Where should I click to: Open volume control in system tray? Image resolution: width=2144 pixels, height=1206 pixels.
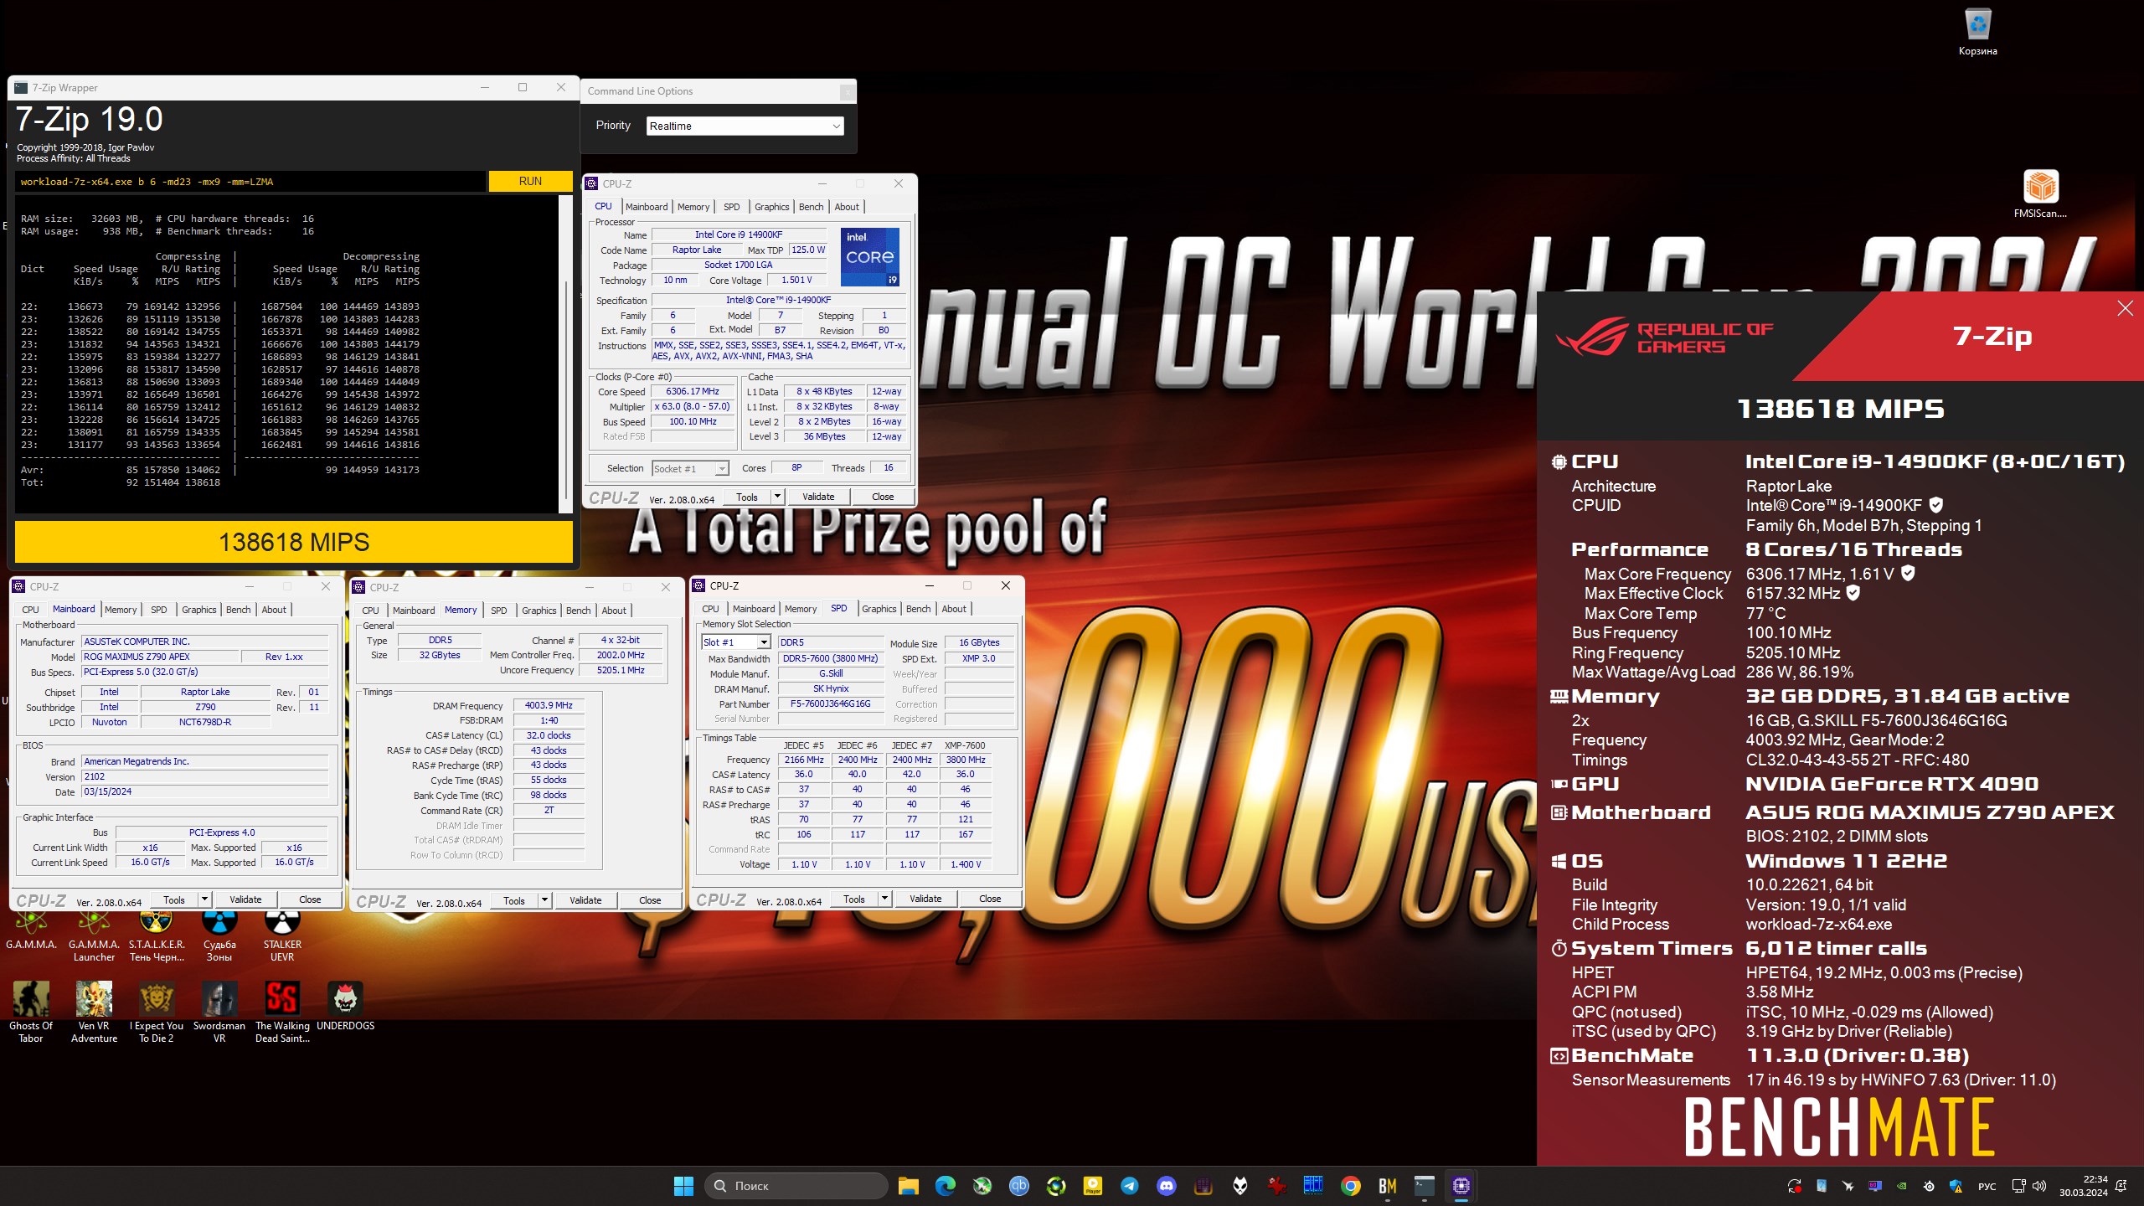(2039, 1186)
